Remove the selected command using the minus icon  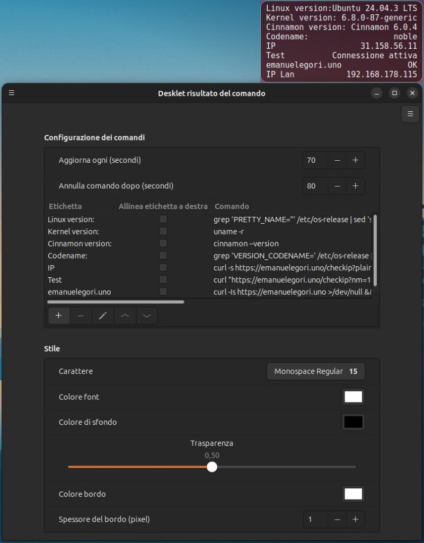[81, 316]
